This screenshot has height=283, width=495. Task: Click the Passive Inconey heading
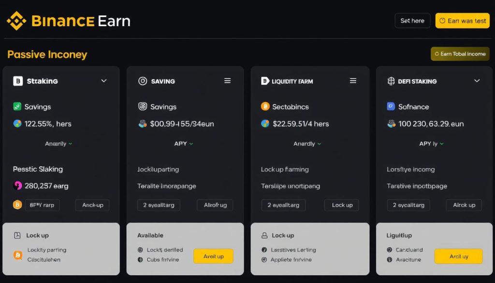point(47,54)
